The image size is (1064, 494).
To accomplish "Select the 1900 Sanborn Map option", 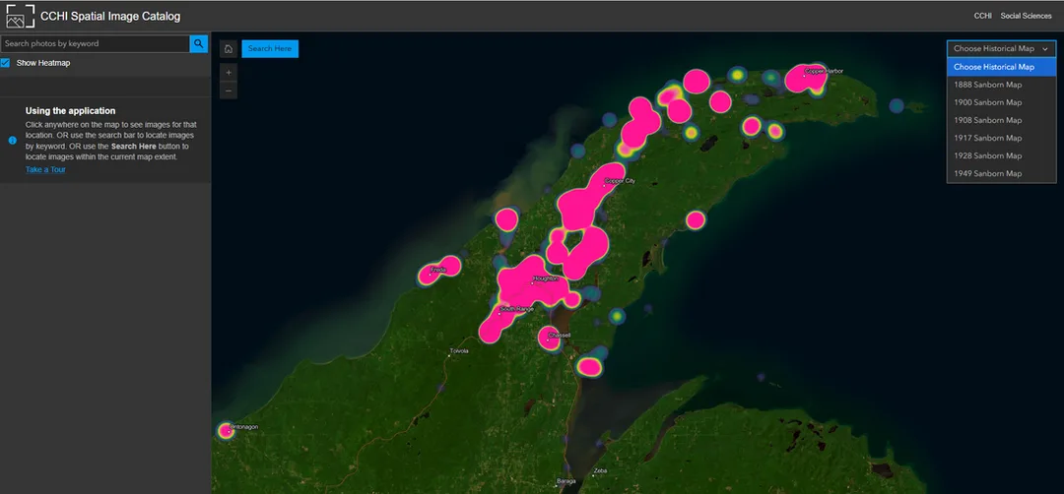I will pyautogui.click(x=1001, y=102).
